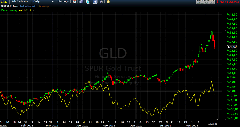Click the Aug 2011 time axis label

(192, 126)
